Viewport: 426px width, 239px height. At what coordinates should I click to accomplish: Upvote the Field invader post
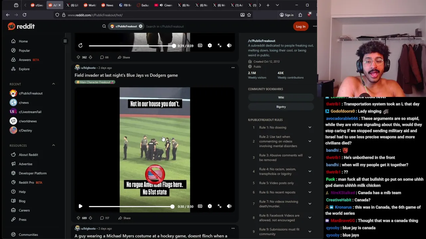78,218
